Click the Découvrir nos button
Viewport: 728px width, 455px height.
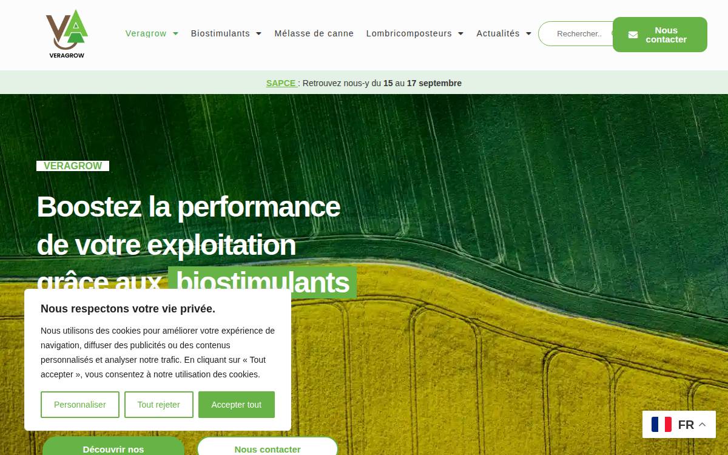(x=113, y=447)
